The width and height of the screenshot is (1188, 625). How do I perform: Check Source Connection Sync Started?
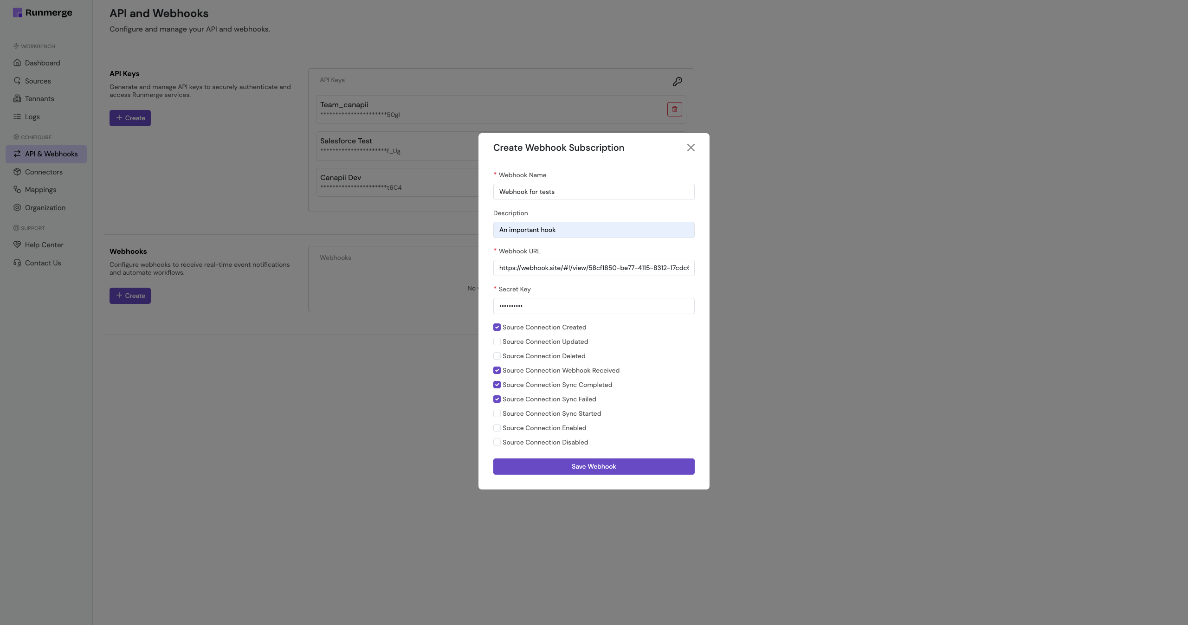click(x=497, y=413)
